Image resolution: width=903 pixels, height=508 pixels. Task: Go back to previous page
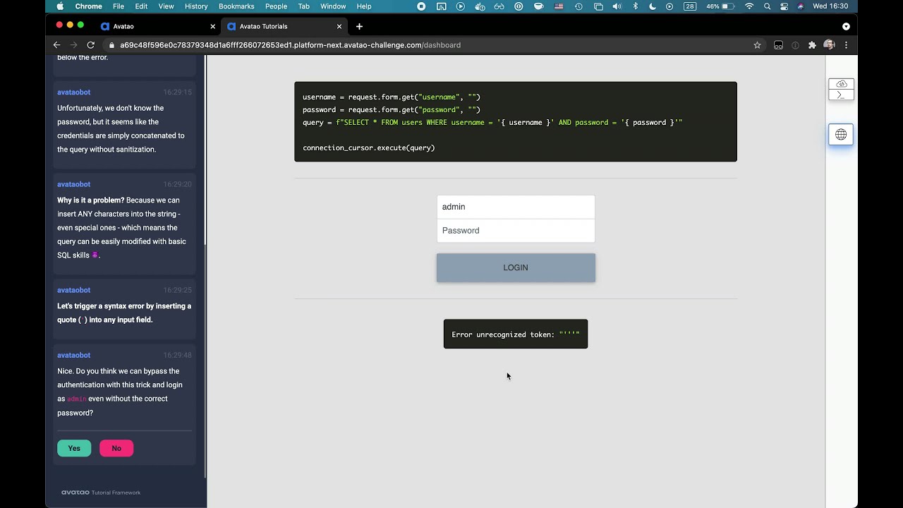pyautogui.click(x=57, y=45)
